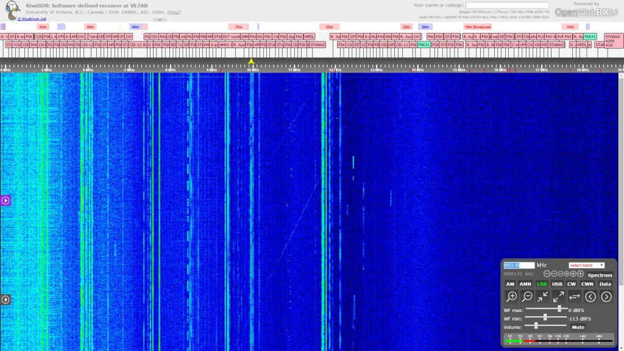Click the smallest minus frequency-step circle
The height and width of the screenshot is (351, 624).
click(561, 274)
